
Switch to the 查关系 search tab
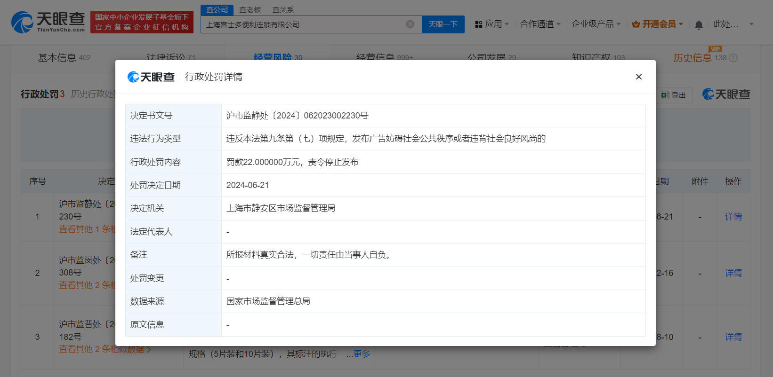[283, 9]
